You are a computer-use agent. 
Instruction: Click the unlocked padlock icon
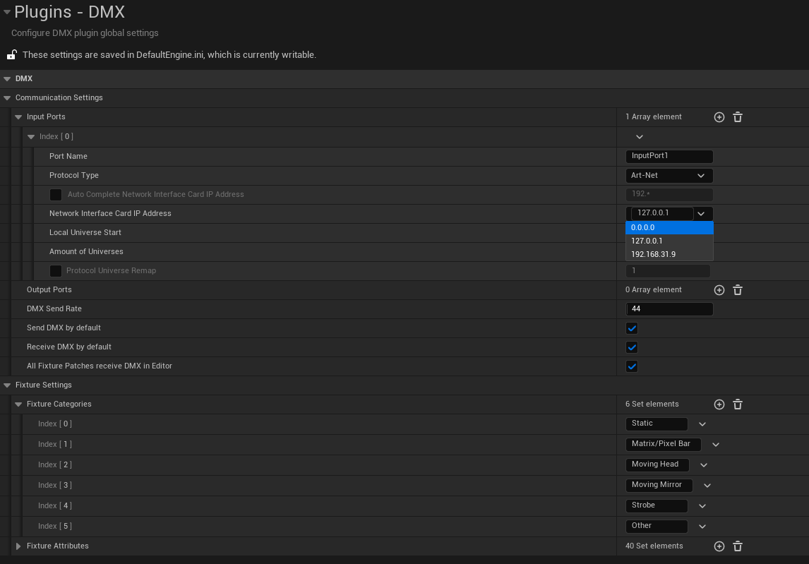click(x=11, y=54)
